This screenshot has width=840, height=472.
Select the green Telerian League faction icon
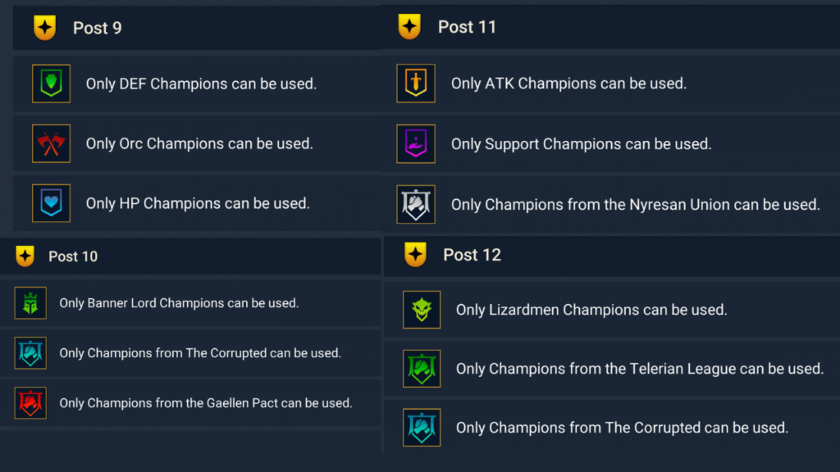click(422, 369)
